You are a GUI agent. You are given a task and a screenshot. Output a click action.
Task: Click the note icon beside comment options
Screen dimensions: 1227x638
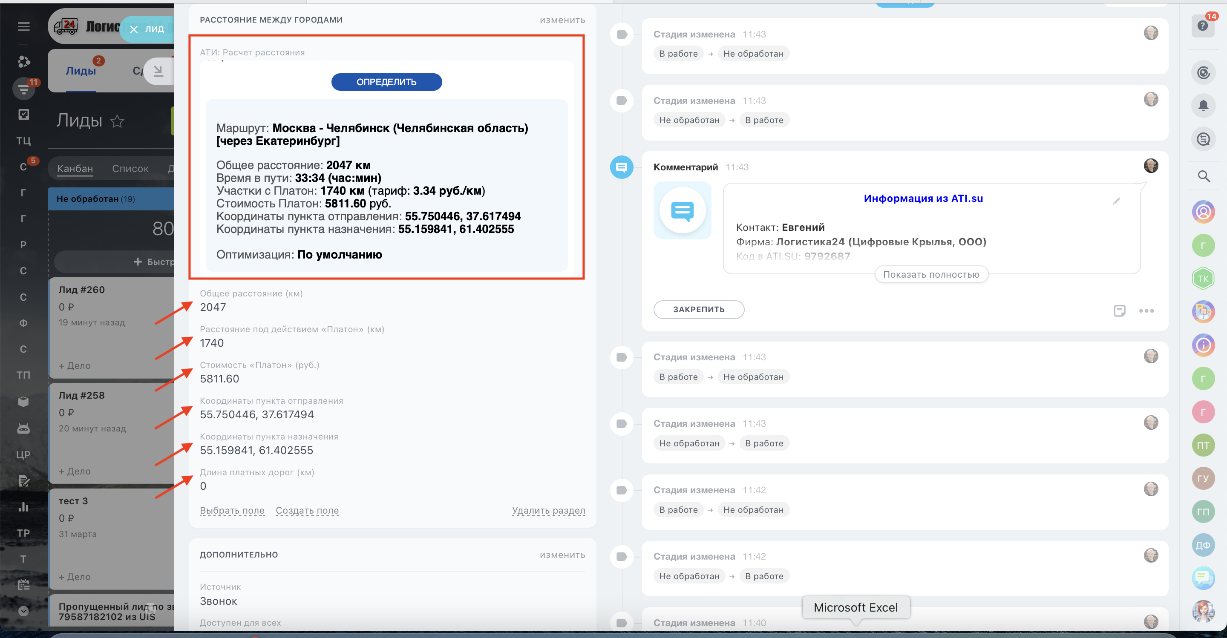click(x=1119, y=311)
